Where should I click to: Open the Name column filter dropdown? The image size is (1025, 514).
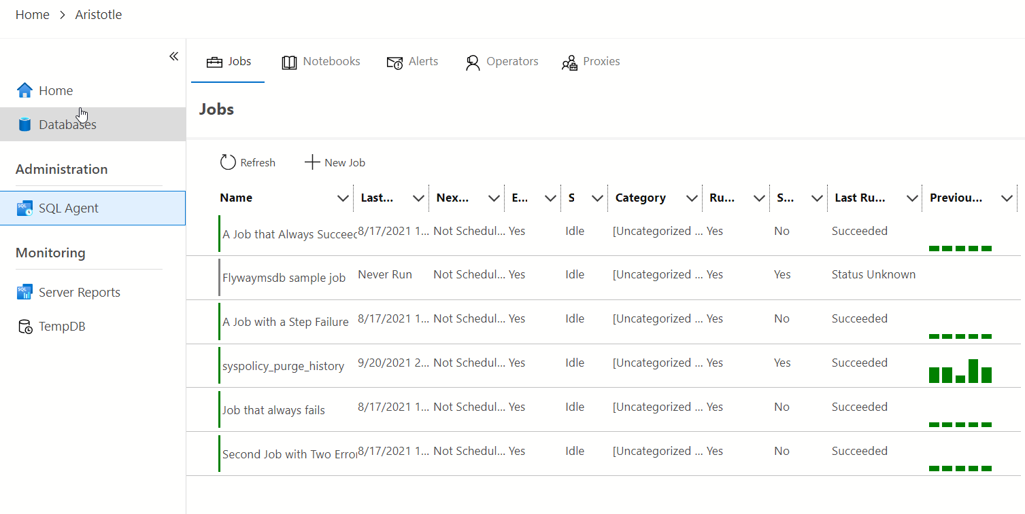(343, 198)
